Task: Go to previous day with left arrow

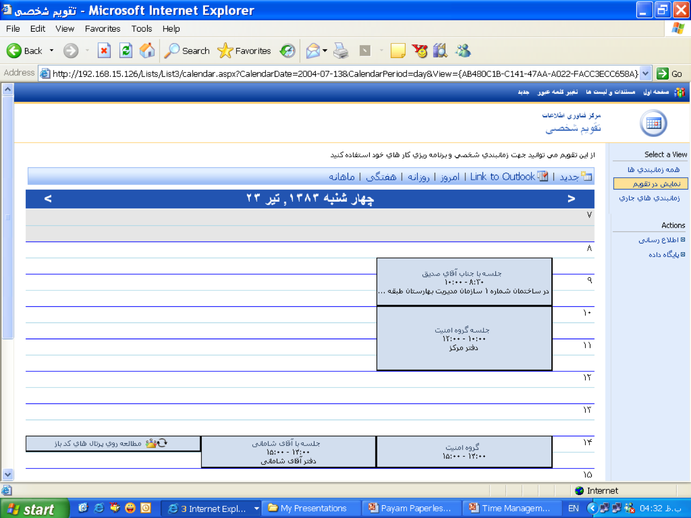Action: (48, 198)
